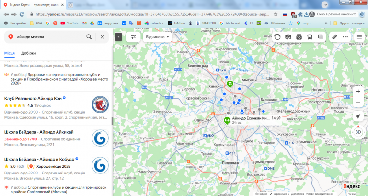The height and width of the screenshot is (196, 368).
Task: Click the Russian flag extension icon
Action: [x=286, y=14]
